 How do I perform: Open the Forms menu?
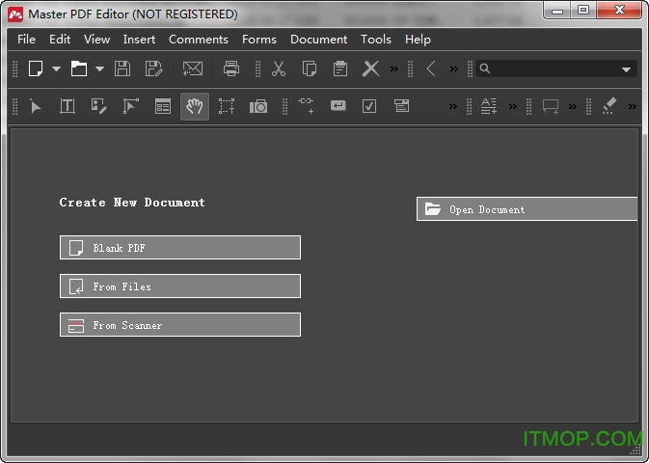pos(259,40)
